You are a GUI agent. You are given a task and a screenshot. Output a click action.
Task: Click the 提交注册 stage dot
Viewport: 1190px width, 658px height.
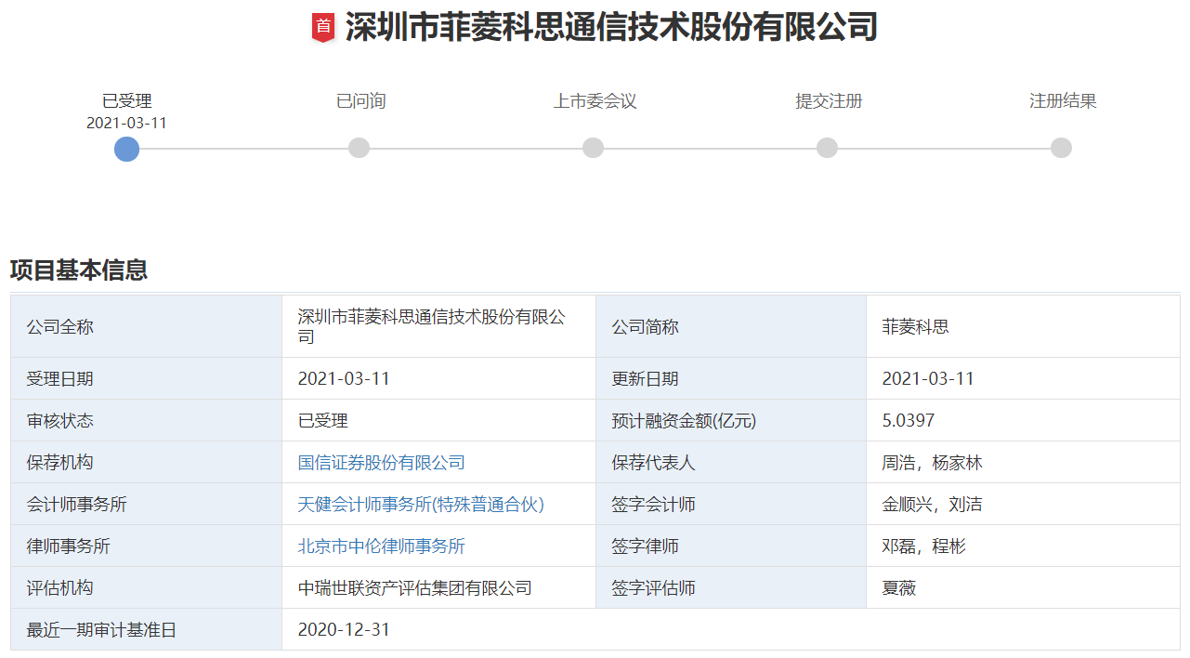click(827, 147)
